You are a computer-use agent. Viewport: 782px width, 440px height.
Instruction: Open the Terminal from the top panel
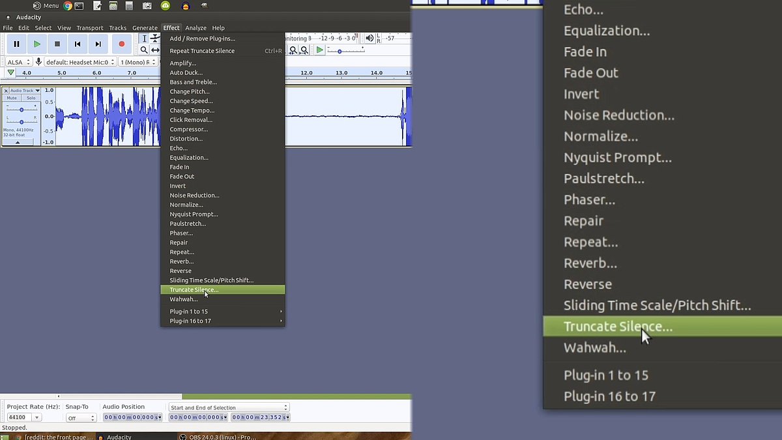click(79, 6)
